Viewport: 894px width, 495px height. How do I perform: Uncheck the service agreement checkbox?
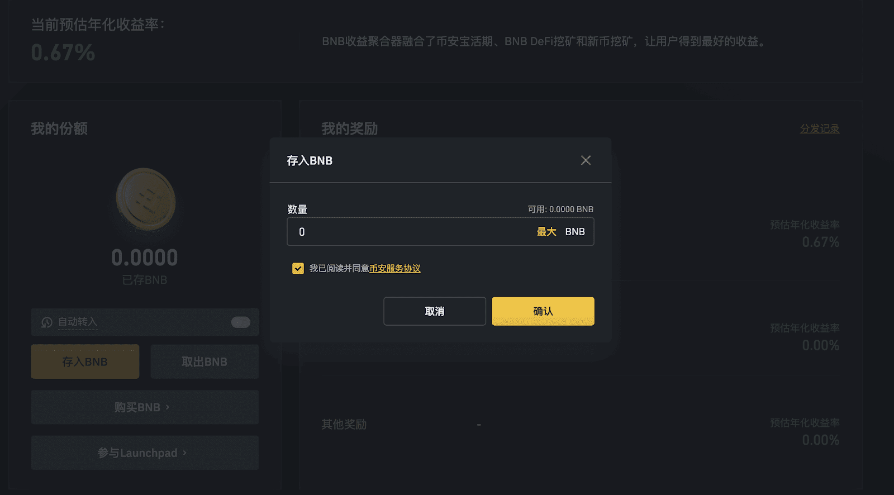point(298,268)
